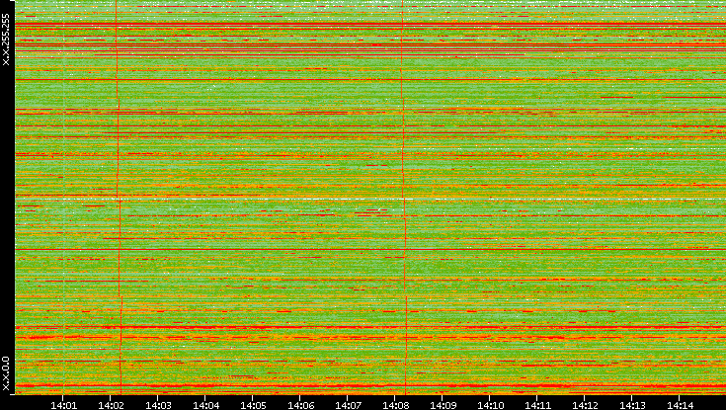Click the 14:06 time axis label

pyautogui.click(x=300, y=405)
